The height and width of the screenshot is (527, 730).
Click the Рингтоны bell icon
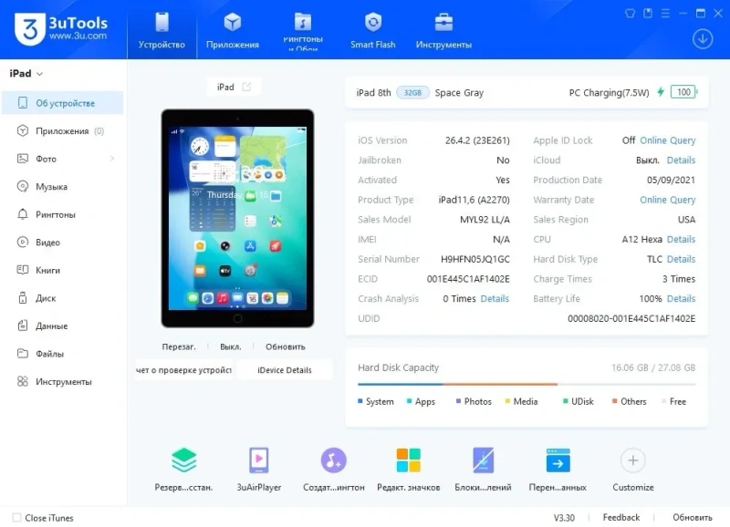pos(22,214)
